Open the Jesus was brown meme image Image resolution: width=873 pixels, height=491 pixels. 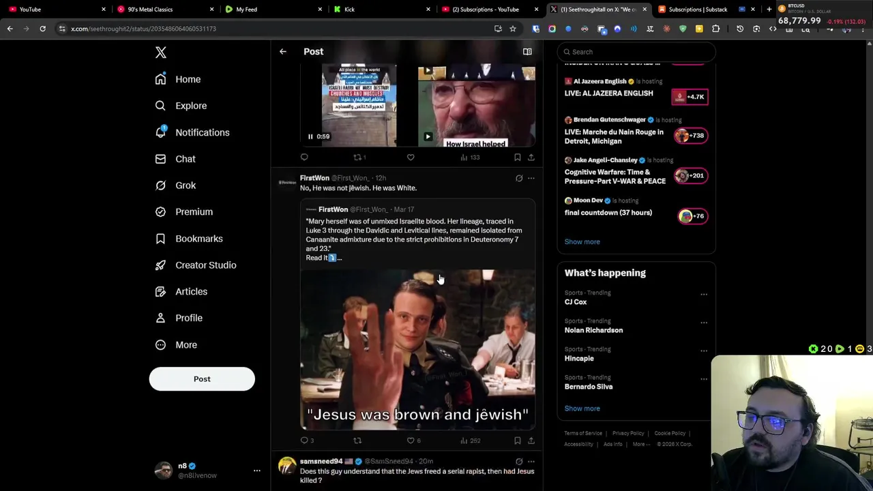418,350
